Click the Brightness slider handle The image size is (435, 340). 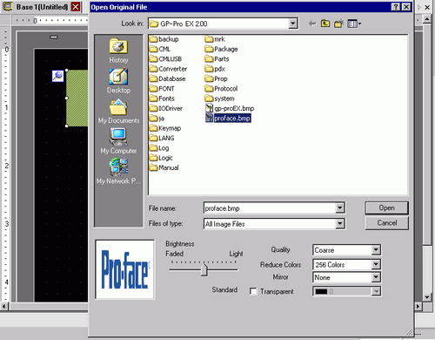204,269
